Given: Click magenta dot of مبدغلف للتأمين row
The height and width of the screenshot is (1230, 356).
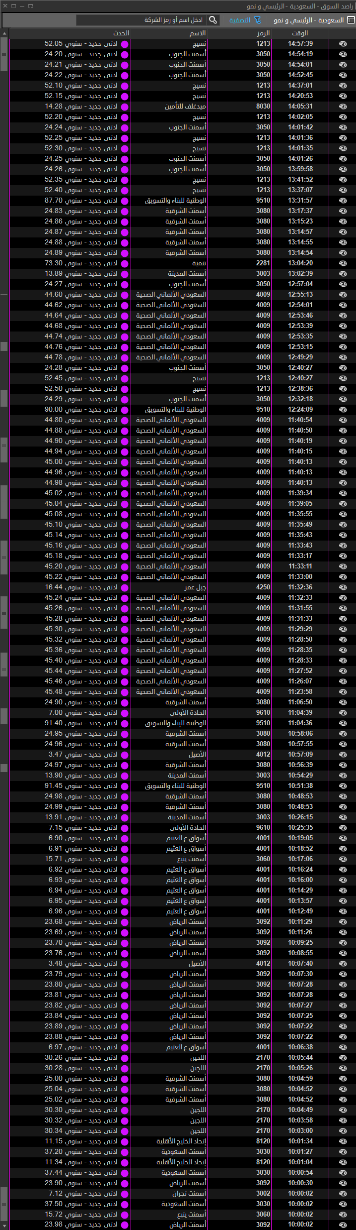Looking at the screenshot, I should pyautogui.click(x=125, y=107).
